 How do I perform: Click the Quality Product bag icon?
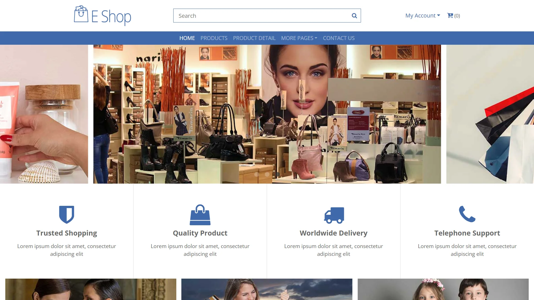[x=200, y=215]
